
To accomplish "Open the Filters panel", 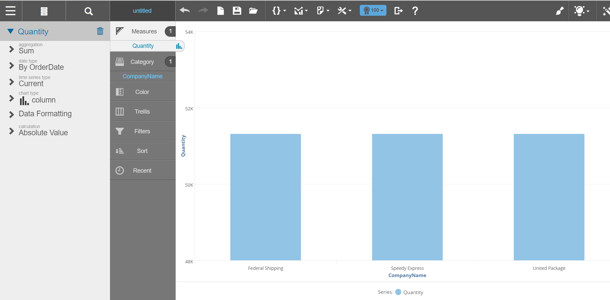I will tap(142, 131).
